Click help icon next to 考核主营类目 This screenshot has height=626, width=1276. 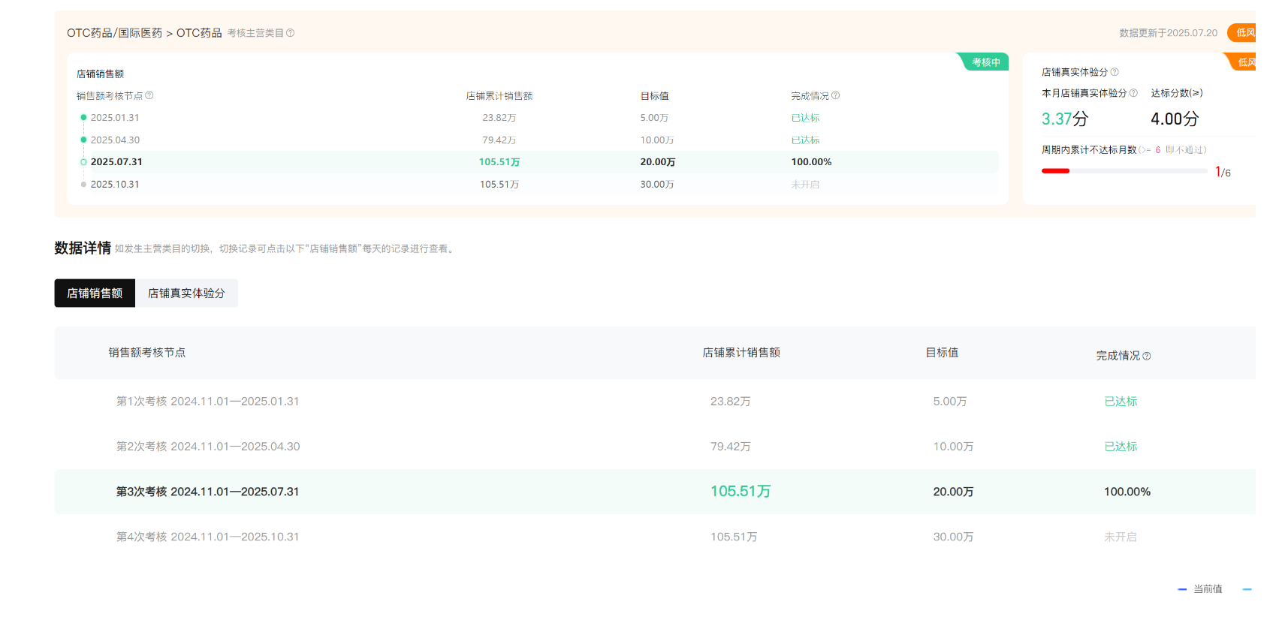point(291,33)
